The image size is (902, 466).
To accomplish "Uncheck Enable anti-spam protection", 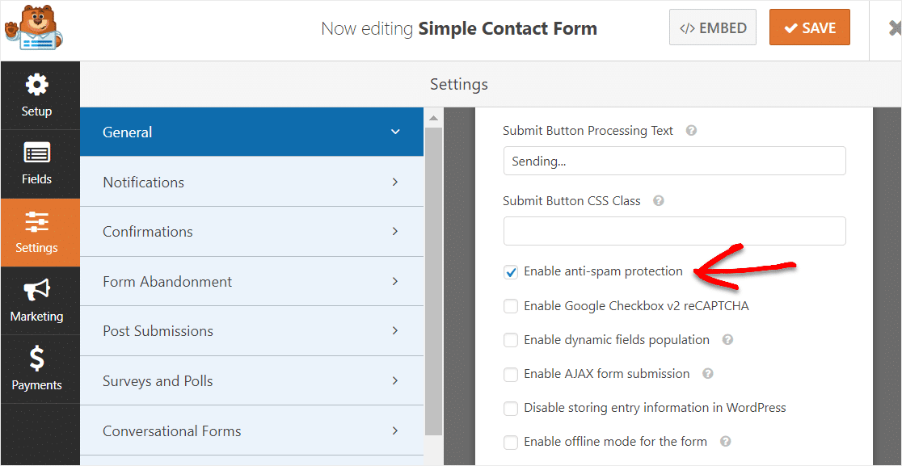I will 511,272.
